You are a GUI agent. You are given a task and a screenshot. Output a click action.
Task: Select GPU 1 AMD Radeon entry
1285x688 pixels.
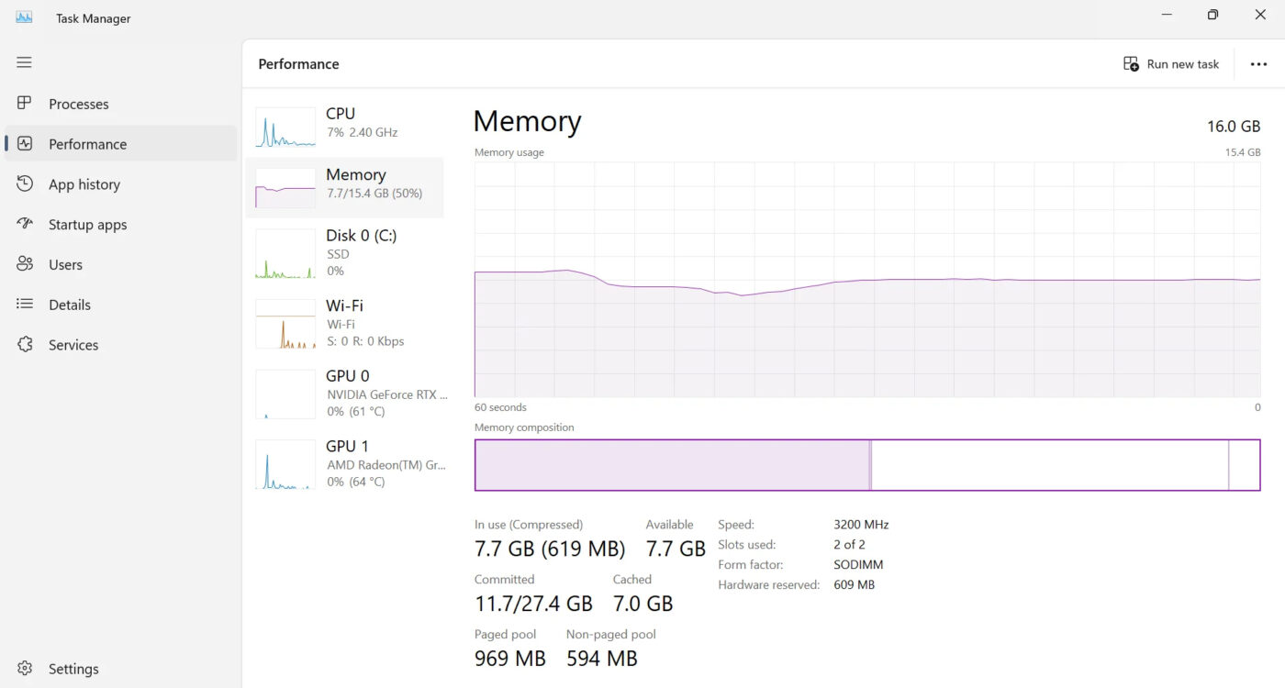pyautogui.click(x=344, y=464)
